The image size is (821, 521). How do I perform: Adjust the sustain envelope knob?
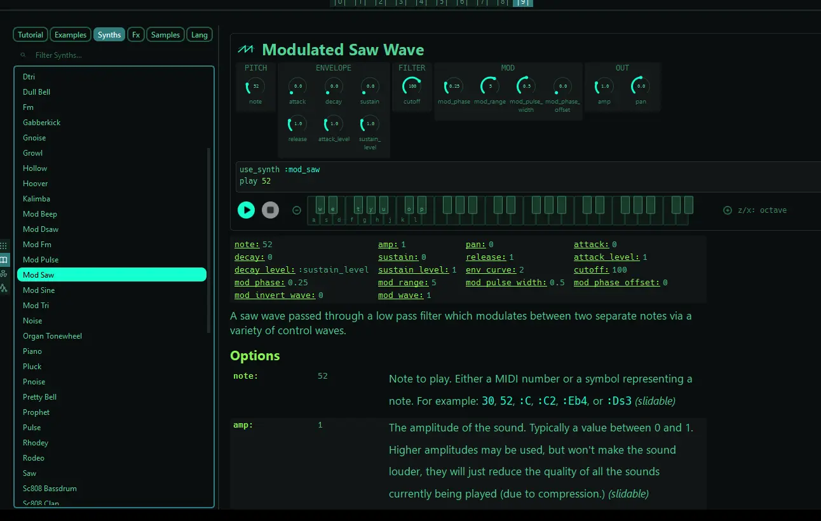370,86
